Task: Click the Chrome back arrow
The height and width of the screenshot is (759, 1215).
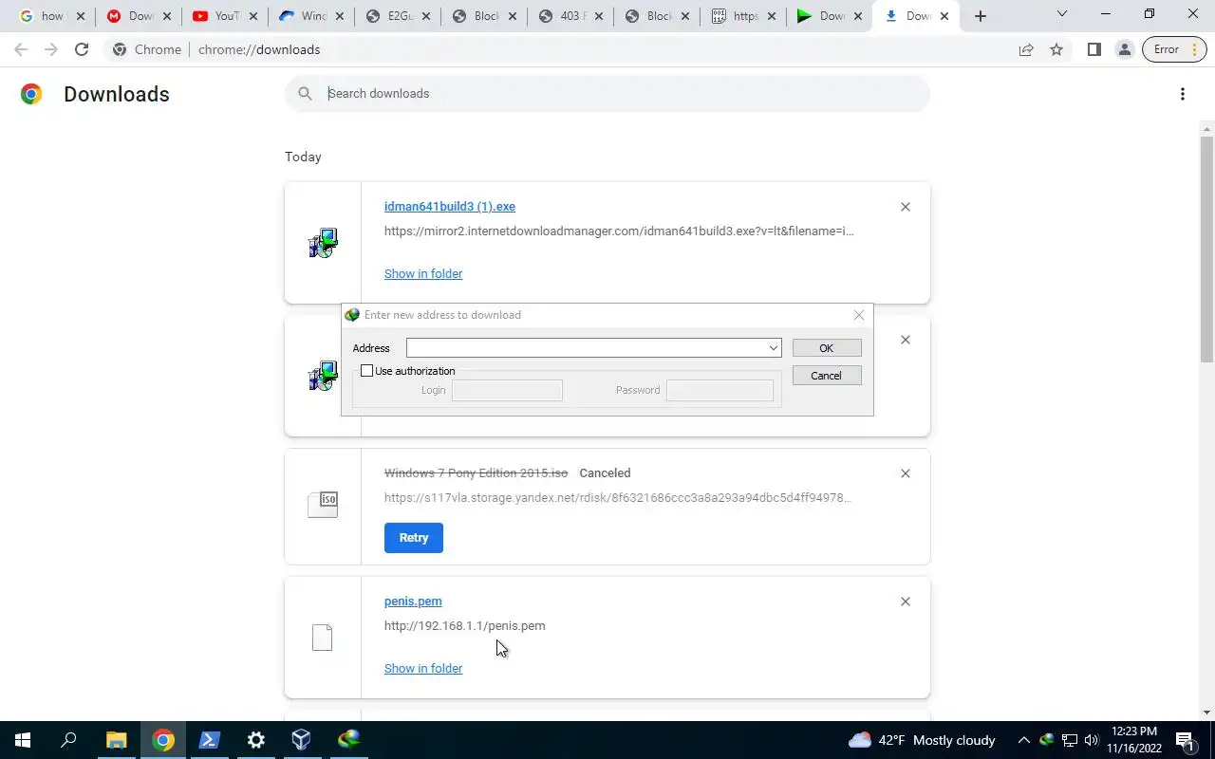Action: point(21,49)
